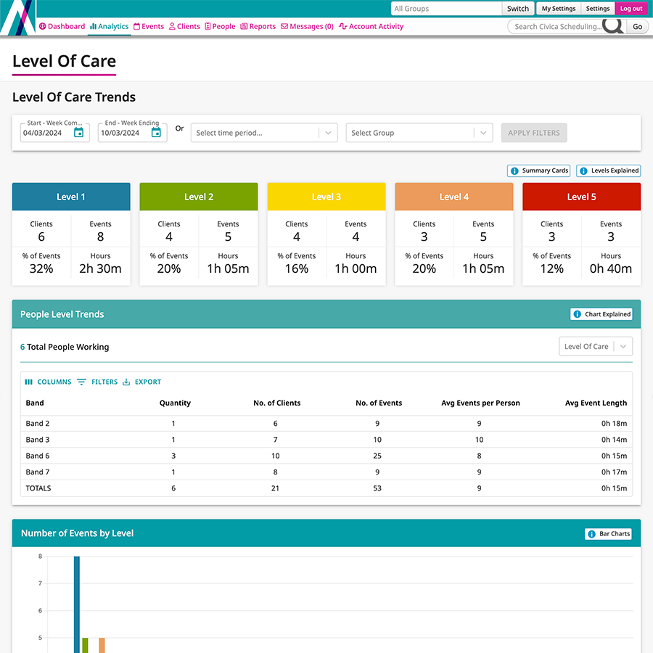Open the Level Of Care dropdown
The image size is (653, 653).
pos(595,346)
